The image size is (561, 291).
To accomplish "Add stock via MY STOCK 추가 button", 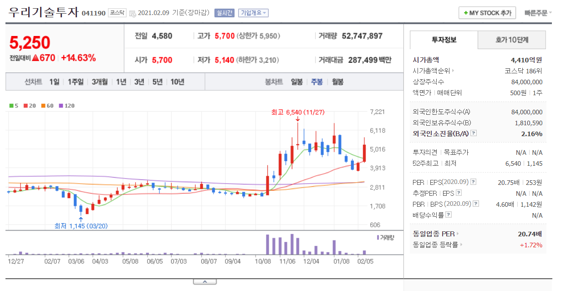I will (x=487, y=13).
